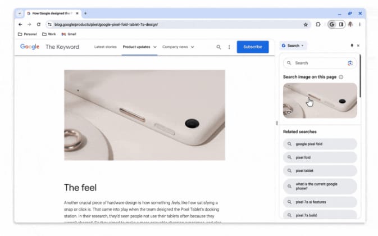Image resolution: width=378 pixels, height=236 pixels.
Task: Click the large Pixel tablet article image
Action: (x=145, y=115)
